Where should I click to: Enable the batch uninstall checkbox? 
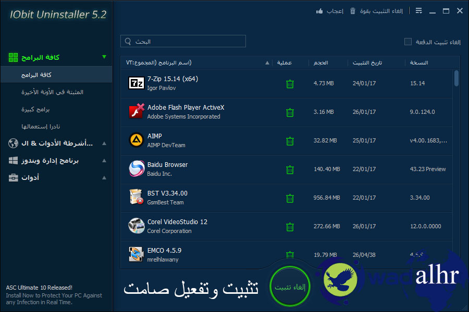click(x=408, y=42)
